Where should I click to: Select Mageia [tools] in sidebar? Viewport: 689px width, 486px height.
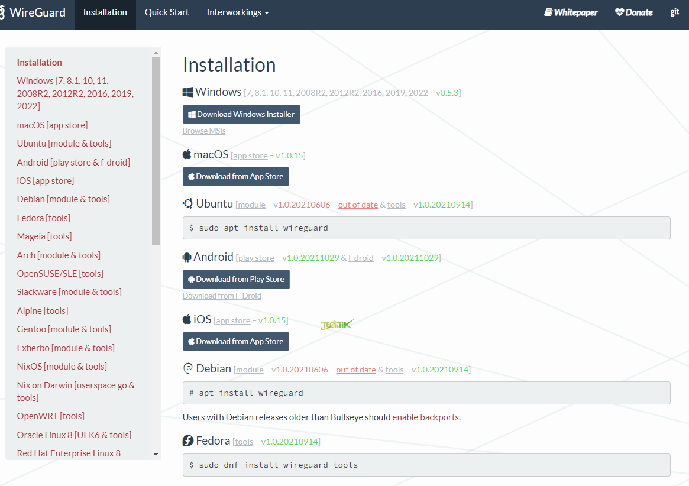click(x=44, y=236)
